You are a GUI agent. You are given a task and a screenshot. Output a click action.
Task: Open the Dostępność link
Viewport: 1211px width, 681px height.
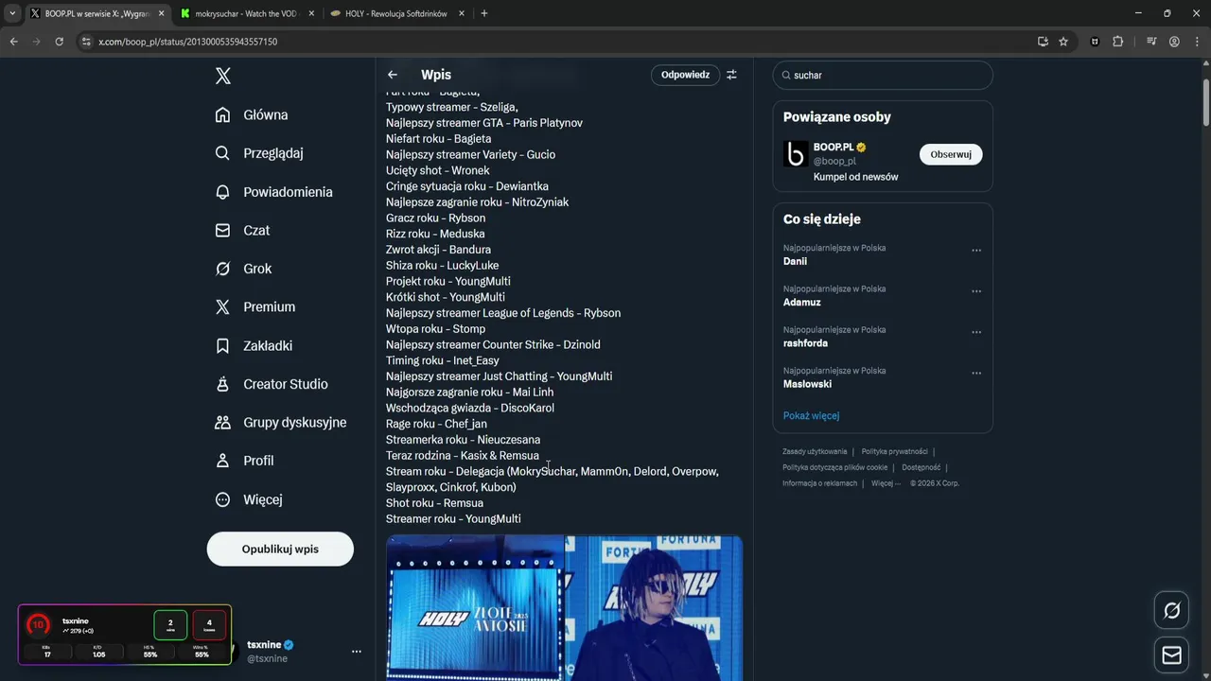tap(921, 467)
